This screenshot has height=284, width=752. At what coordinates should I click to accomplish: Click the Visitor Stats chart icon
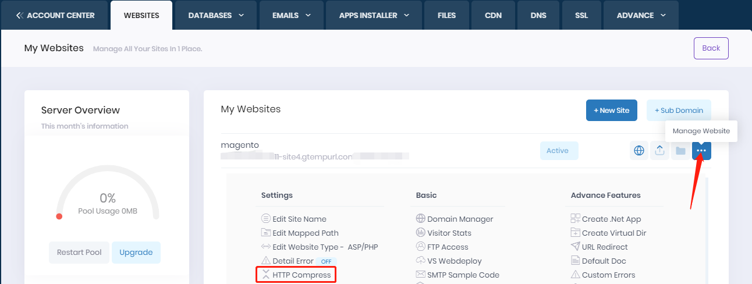(421, 233)
